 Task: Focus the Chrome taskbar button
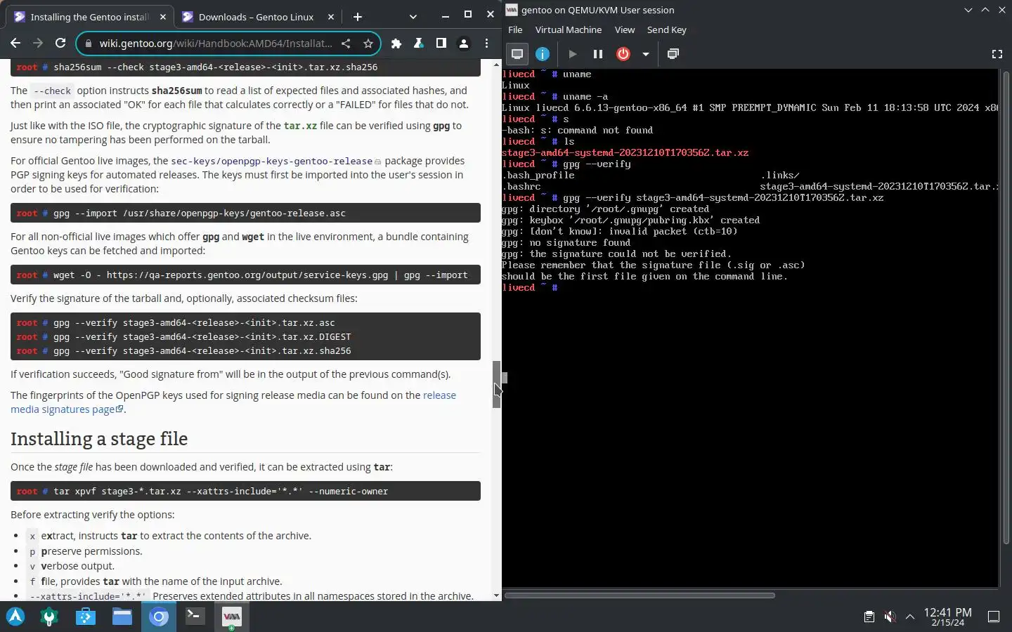[159, 617]
